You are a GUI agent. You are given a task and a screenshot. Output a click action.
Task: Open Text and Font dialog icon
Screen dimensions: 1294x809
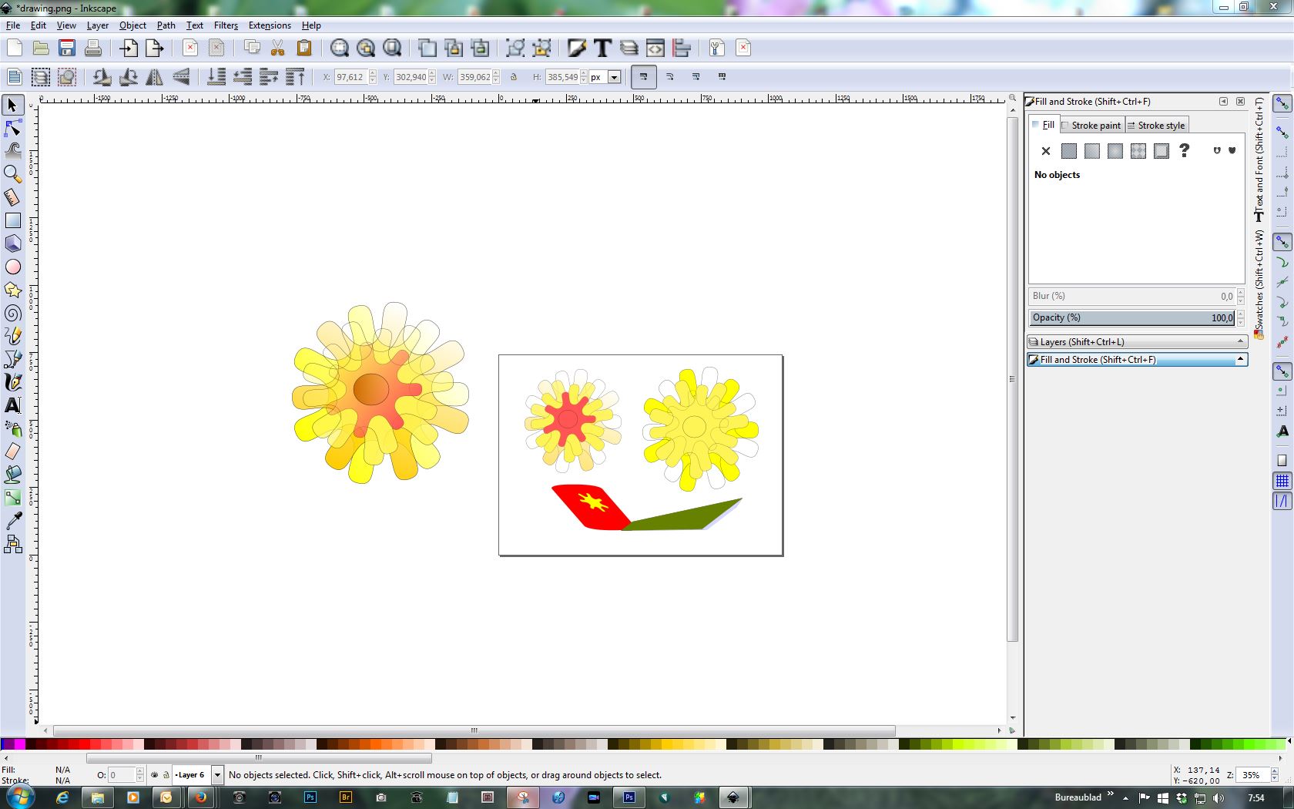tap(602, 48)
